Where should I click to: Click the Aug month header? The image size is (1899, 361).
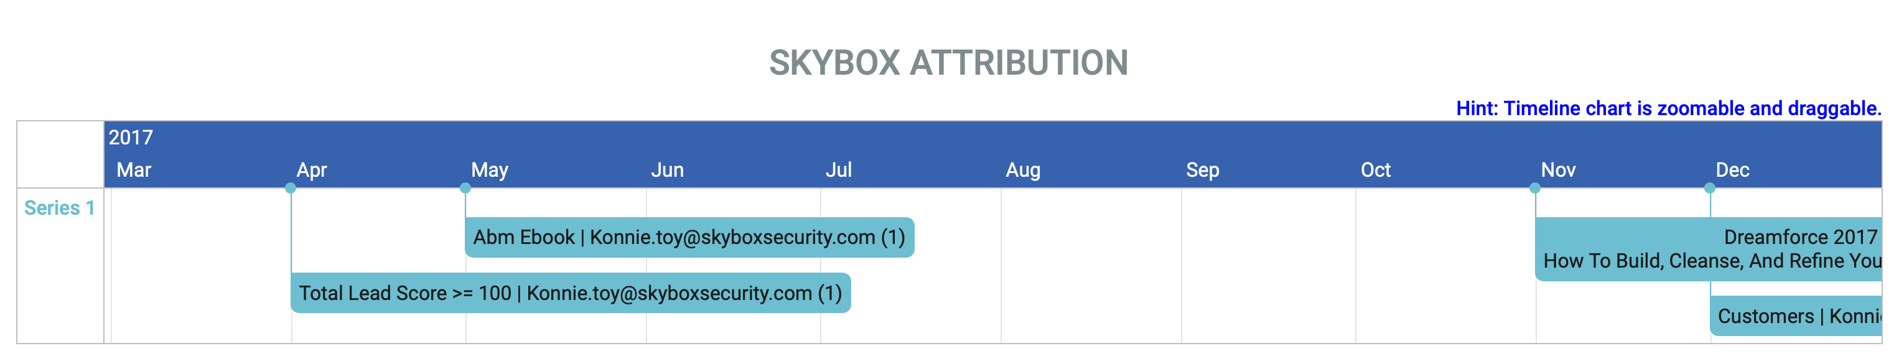coord(1023,170)
